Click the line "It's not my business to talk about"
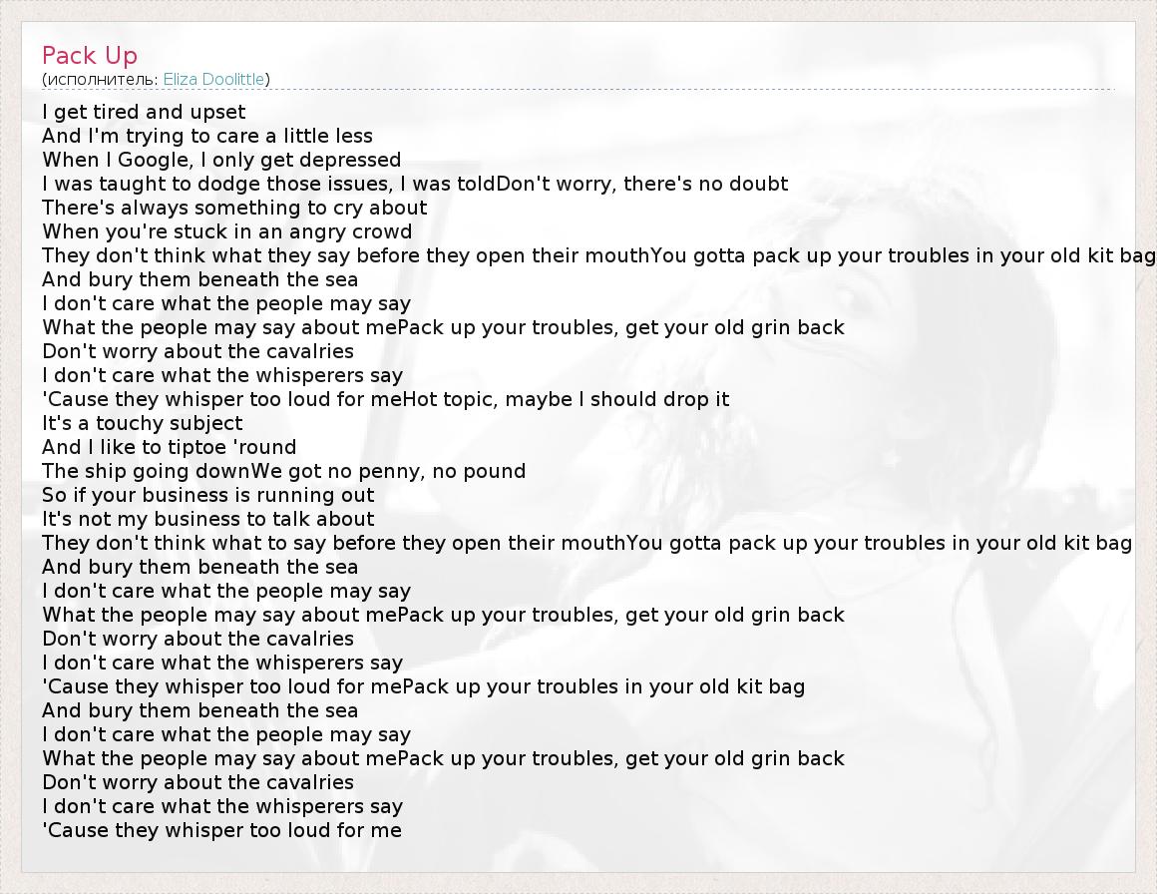The width and height of the screenshot is (1157, 894). coord(208,519)
